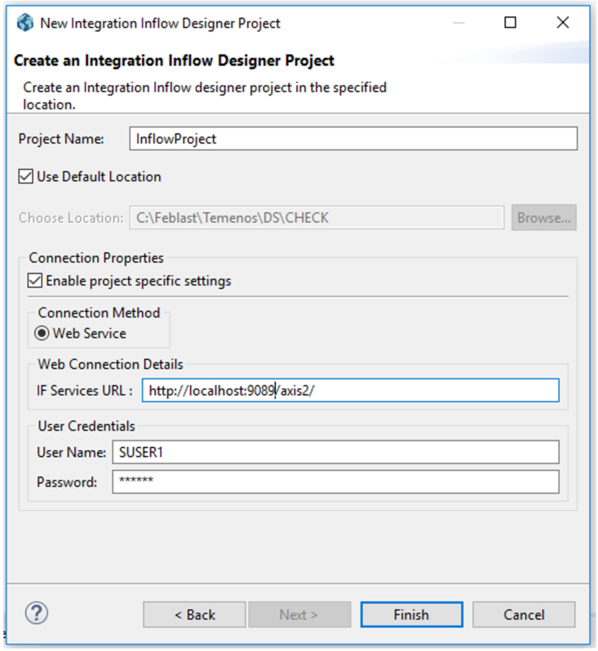This screenshot has width=598, height=651.
Task: Open the help question mark icon
Action: [x=38, y=613]
